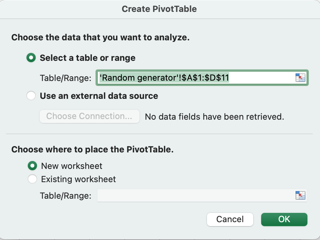Open the range picker for Existing worksheet placement
320x240 pixels.
tap(300, 195)
